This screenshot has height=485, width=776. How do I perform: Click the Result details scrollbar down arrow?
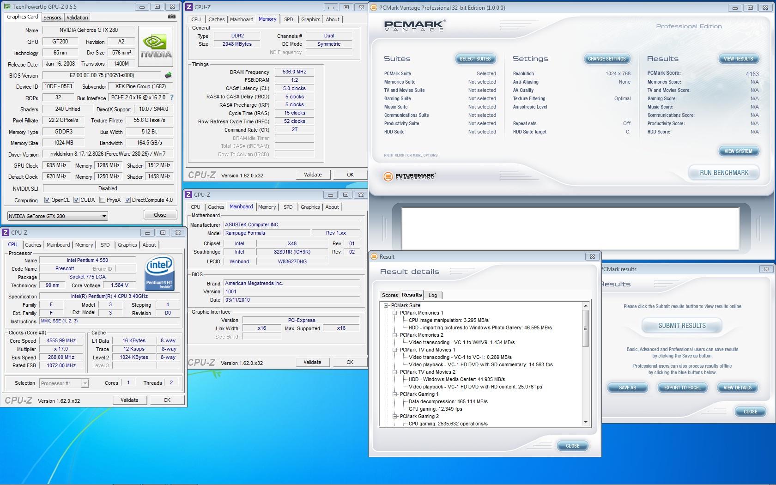coord(586,422)
